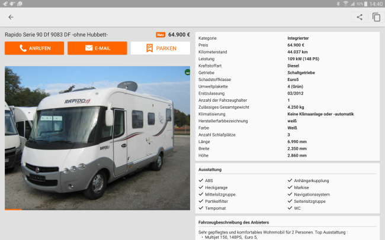Image resolution: width=385 pixels, height=240 pixels.
Task: Go back using the arrow icon
Action: point(11,17)
